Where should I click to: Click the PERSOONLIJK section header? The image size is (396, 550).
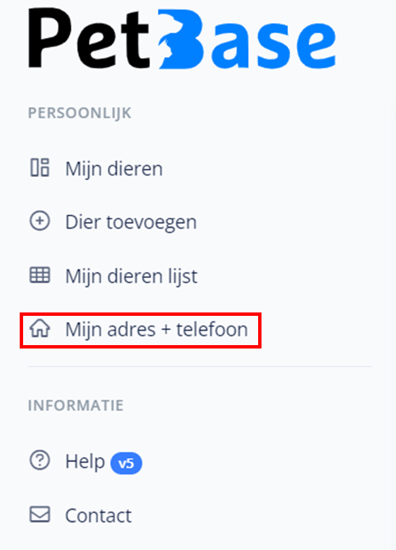pos(79,113)
